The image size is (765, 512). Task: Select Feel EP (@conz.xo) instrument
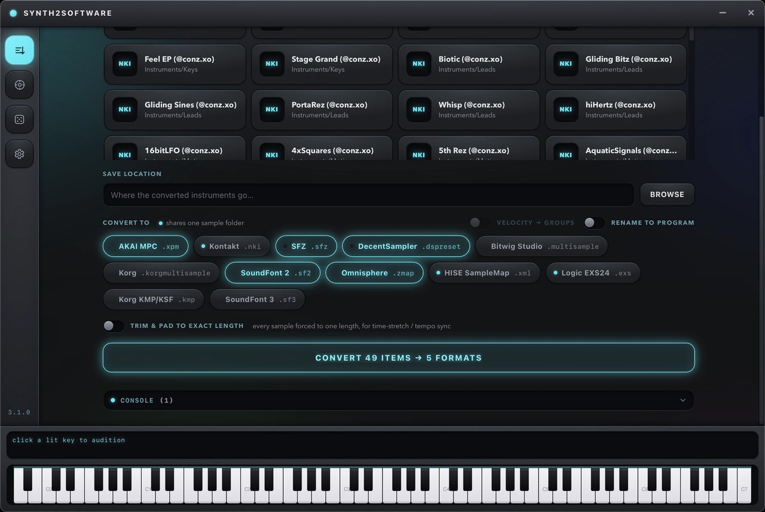(x=175, y=64)
